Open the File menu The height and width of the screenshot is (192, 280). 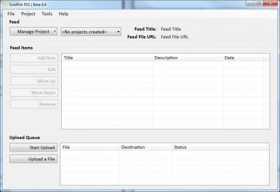(11, 14)
